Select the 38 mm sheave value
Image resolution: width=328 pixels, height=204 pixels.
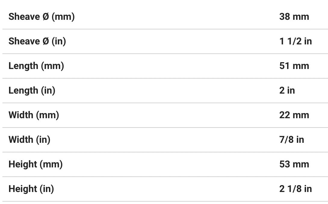(294, 16)
